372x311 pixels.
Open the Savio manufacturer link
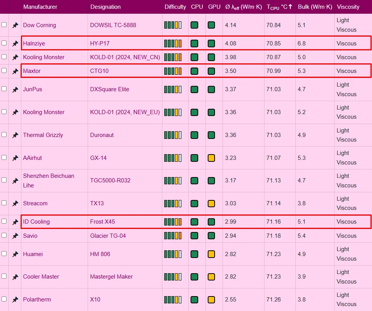[30, 236]
